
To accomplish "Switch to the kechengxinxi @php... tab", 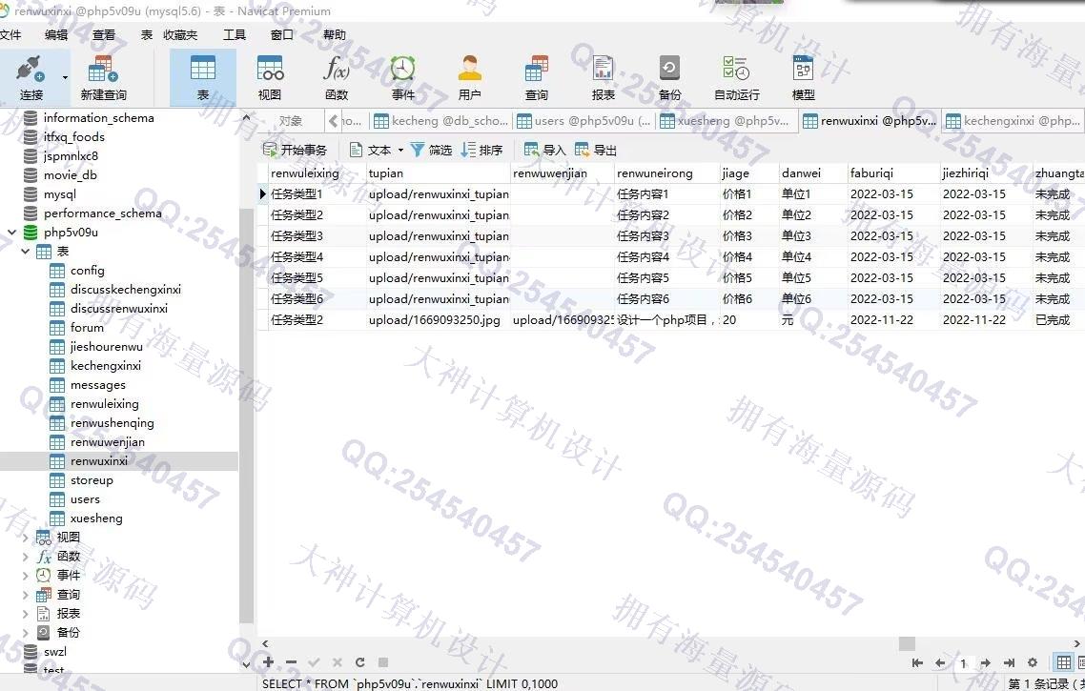I will click(x=1013, y=121).
